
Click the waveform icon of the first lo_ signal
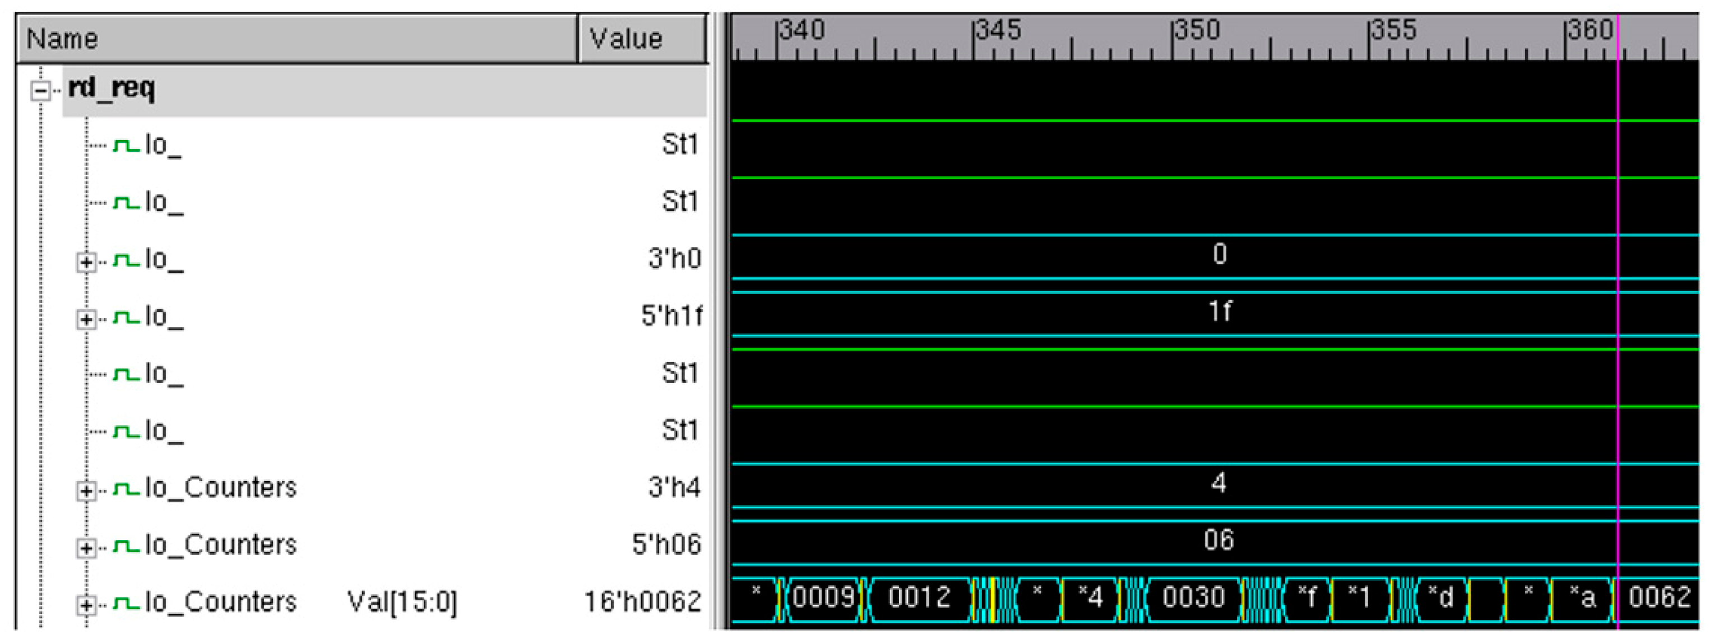tap(126, 144)
